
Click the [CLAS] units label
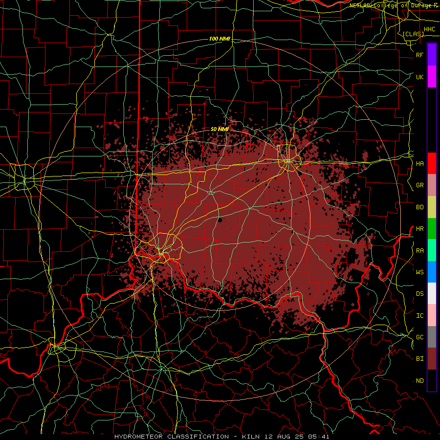click(x=413, y=34)
